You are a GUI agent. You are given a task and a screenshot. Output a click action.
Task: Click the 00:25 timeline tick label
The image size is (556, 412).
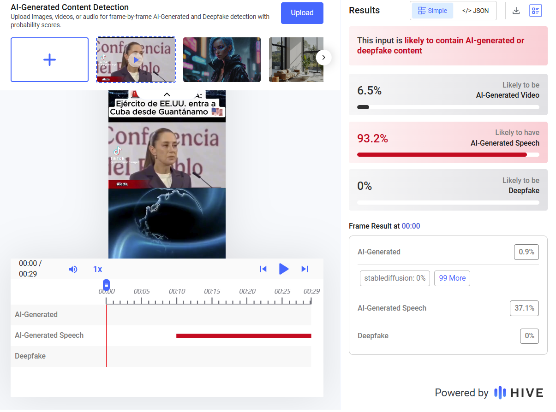point(282,291)
